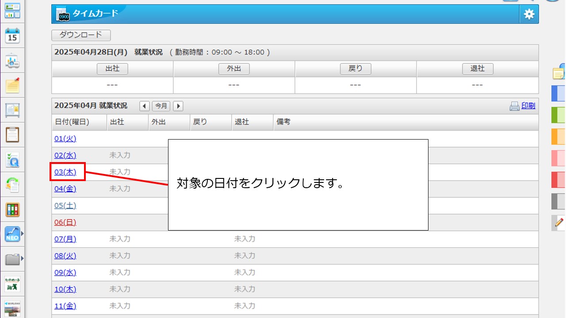Open the calendar icon showing 15
Viewport: 566px width, 318px height.
tap(12, 36)
